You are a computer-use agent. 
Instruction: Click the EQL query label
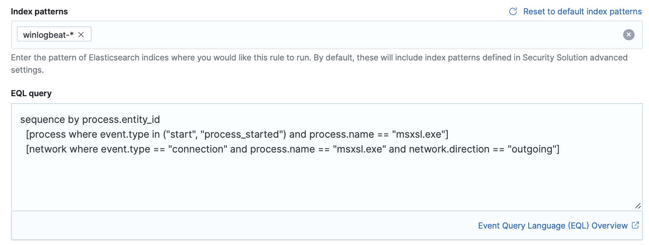pyautogui.click(x=30, y=93)
